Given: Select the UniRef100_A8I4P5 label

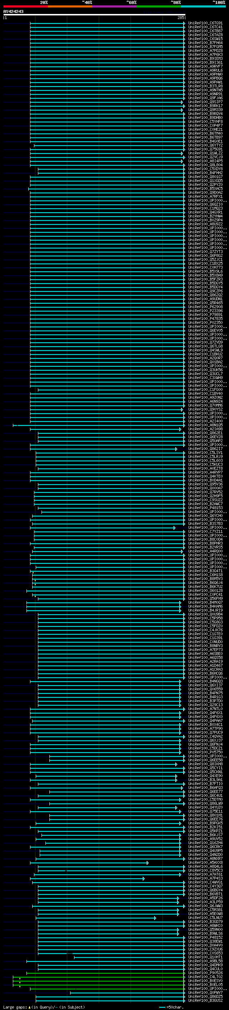Looking at the screenshot, I should [x=205, y=161].
